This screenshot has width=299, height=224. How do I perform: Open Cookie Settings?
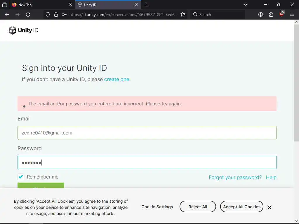pos(157,207)
